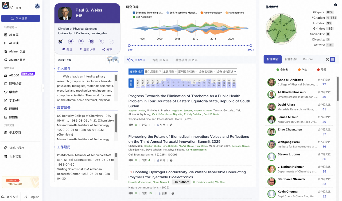This screenshot has height=201, width=342.
Task: Open AMiner 沉思 in the sidebar
Action: pyautogui.click(x=15, y=51)
